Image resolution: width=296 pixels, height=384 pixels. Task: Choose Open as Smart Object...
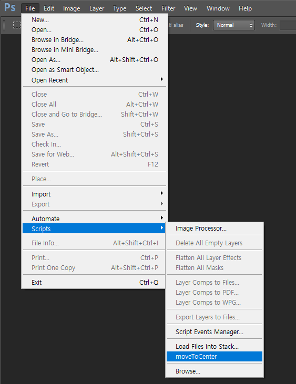coord(95,70)
